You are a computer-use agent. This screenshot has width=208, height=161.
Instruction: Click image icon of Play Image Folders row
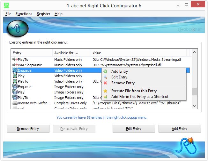(x=15, y=92)
